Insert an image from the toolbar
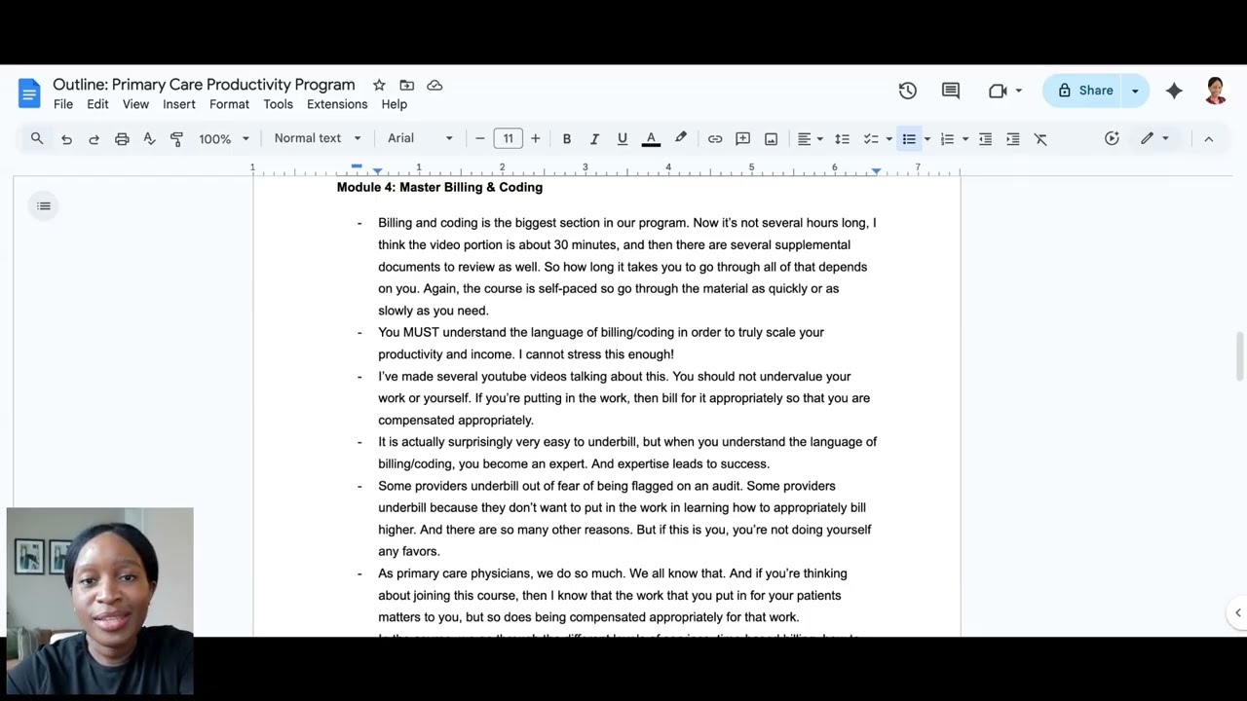The width and height of the screenshot is (1247, 701). click(771, 139)
